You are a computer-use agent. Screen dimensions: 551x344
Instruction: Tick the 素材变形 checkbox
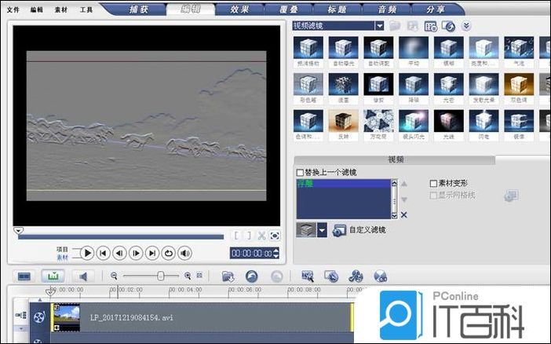click(433, 183)
